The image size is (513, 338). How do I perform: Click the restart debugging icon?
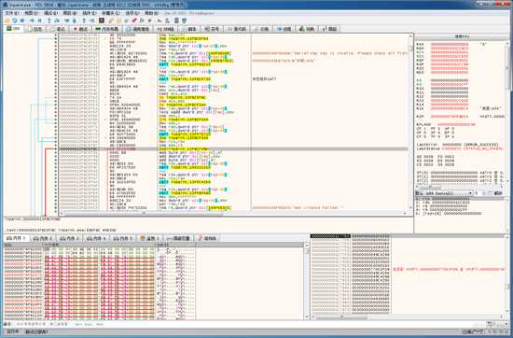[x=15, y=21]
